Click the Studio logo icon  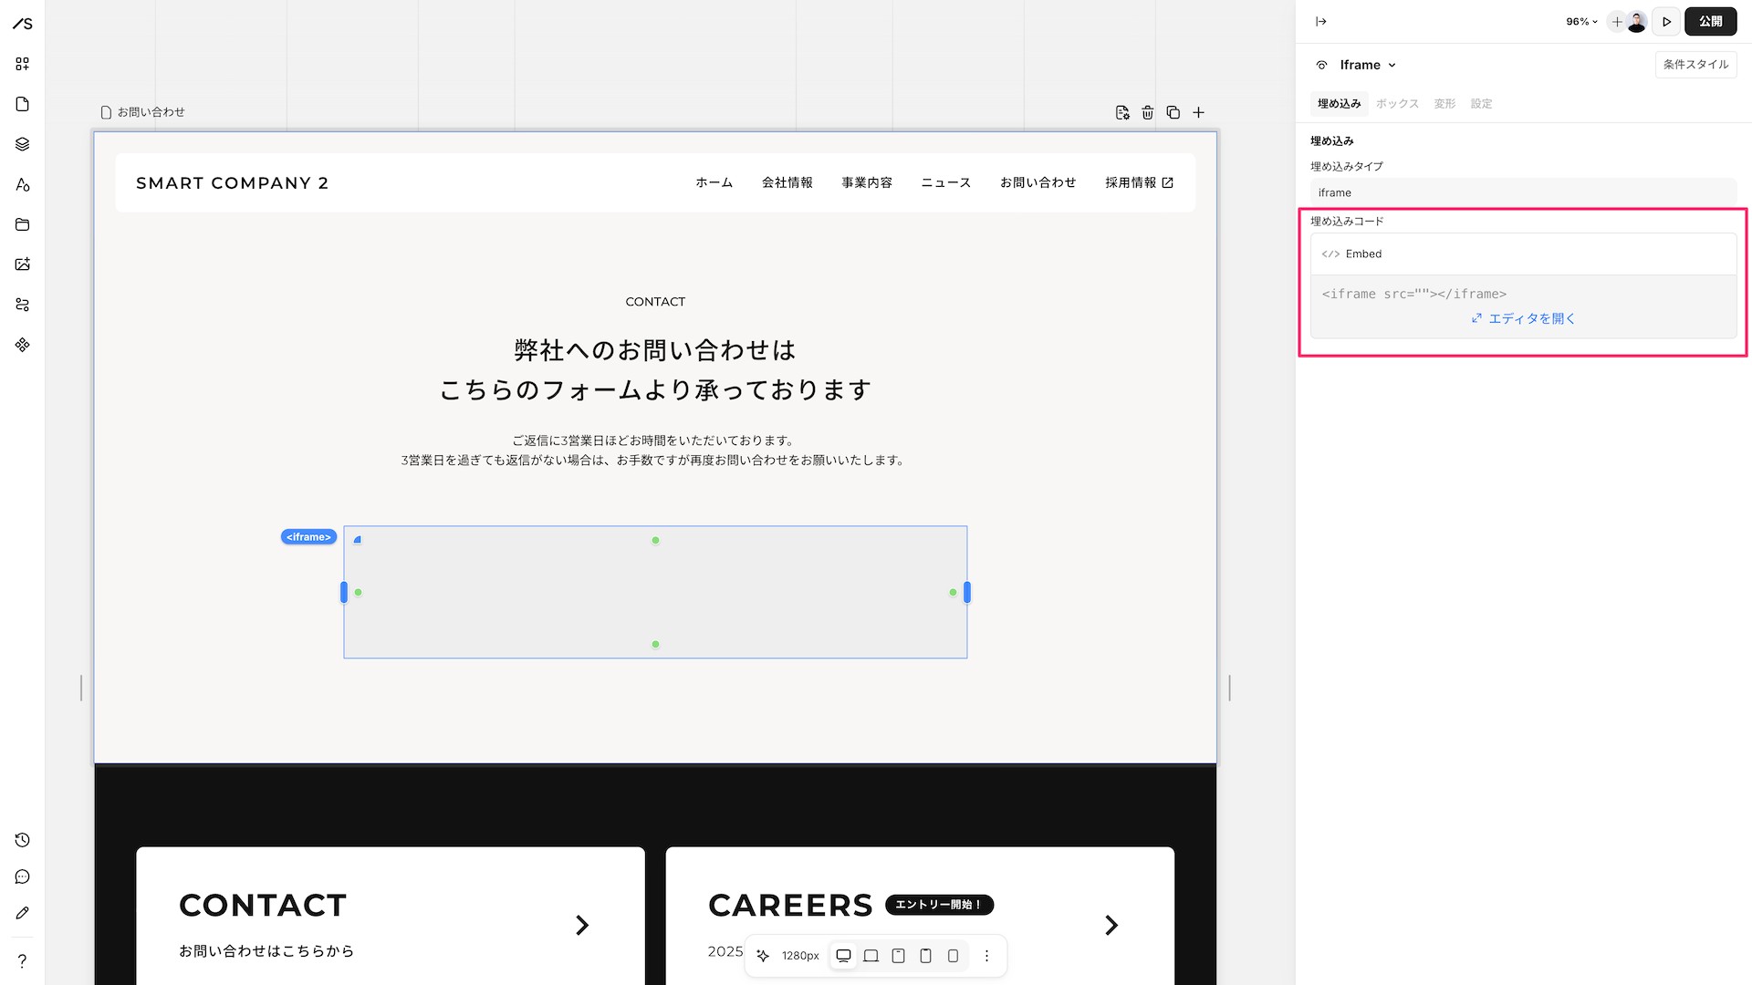(23, 23)
